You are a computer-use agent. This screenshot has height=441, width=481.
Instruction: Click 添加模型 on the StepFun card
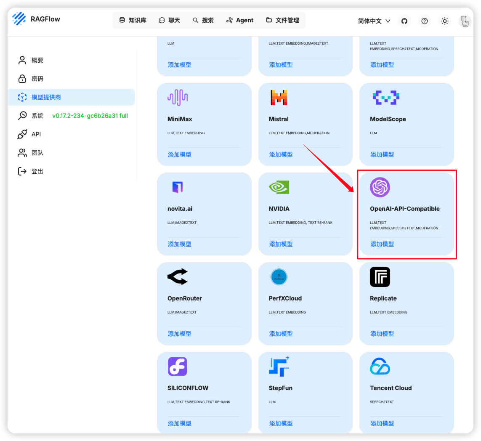(281, 423)
